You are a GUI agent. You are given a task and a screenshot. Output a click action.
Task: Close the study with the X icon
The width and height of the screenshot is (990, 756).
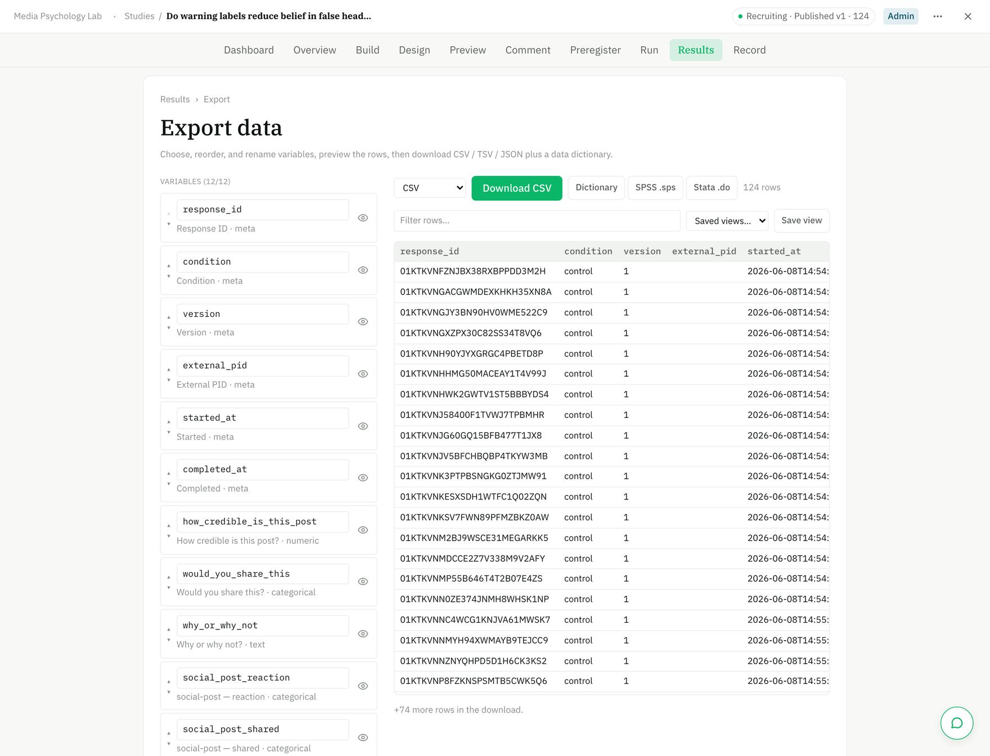coord(967,16)
